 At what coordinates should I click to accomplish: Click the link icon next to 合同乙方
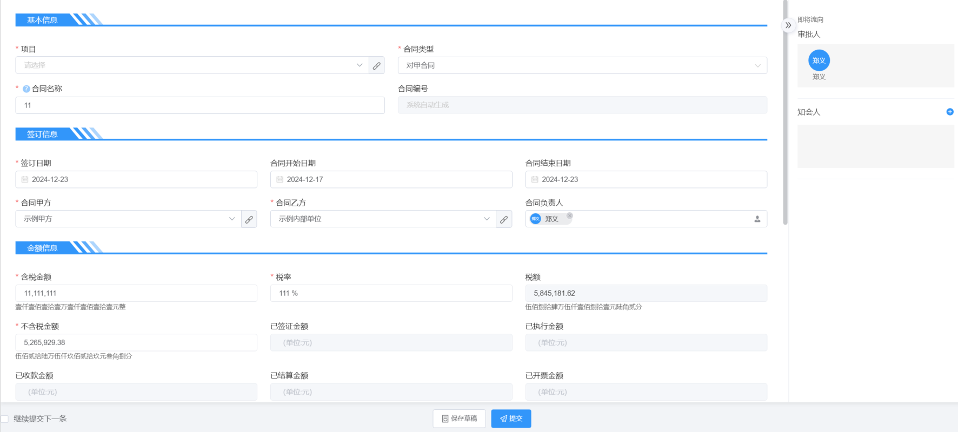point(504,219)
